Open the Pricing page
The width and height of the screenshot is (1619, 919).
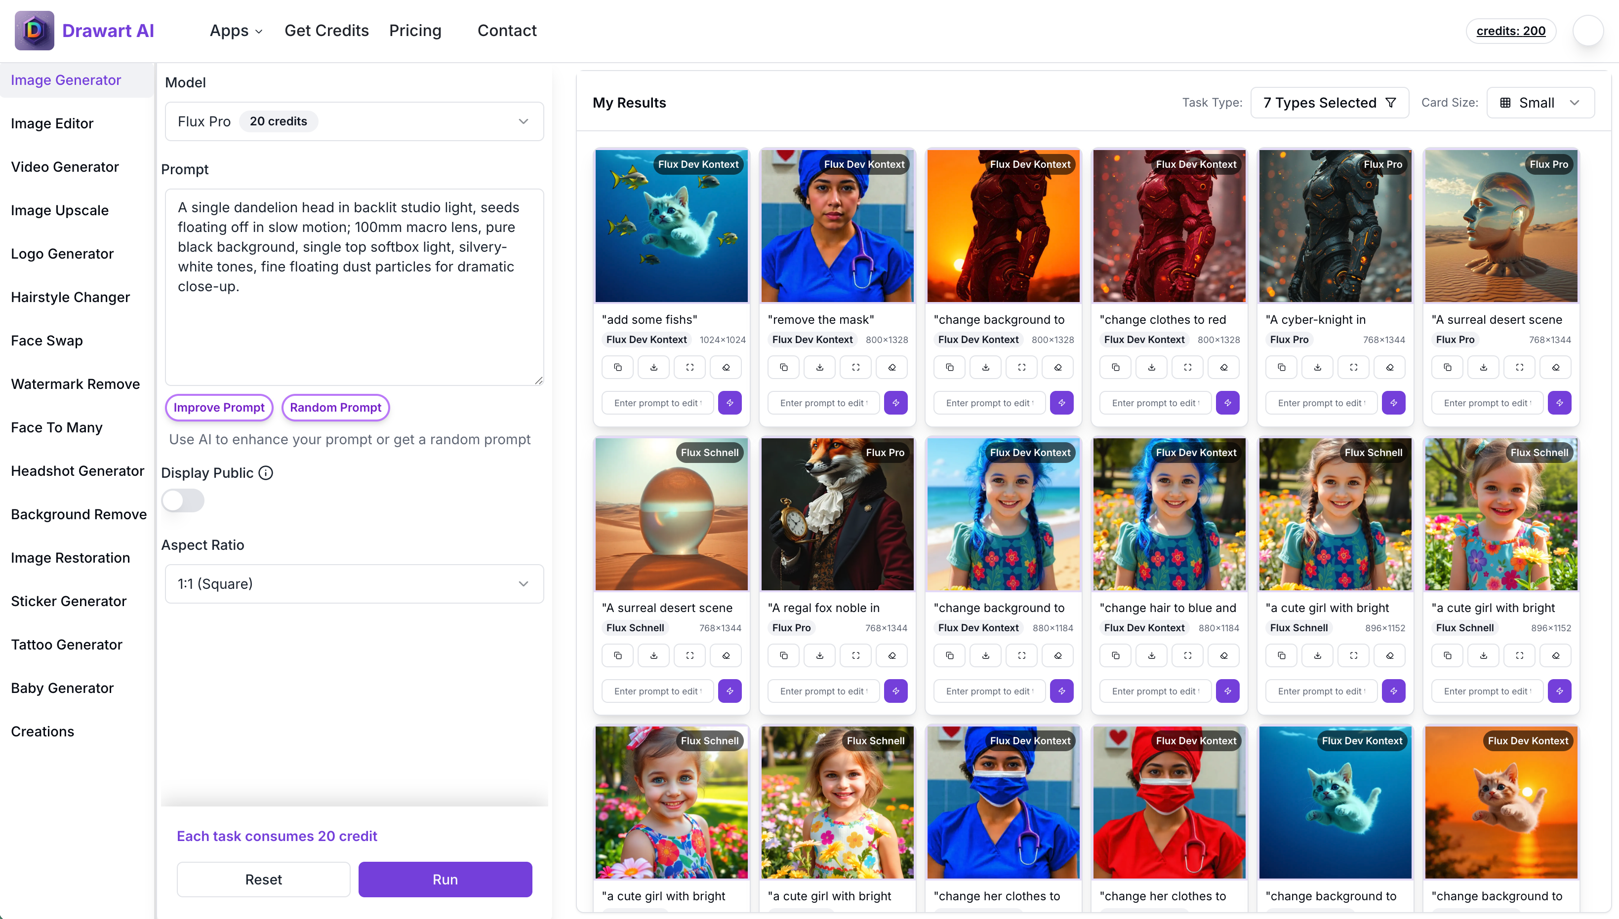point(415,30)
